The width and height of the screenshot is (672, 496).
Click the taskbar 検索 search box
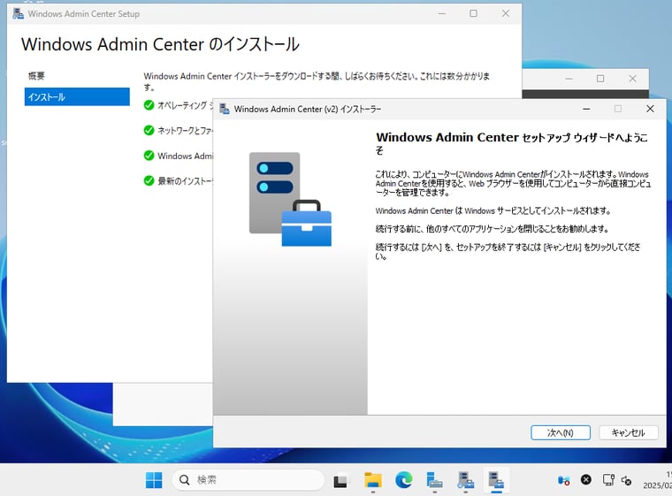pos(248,480)
